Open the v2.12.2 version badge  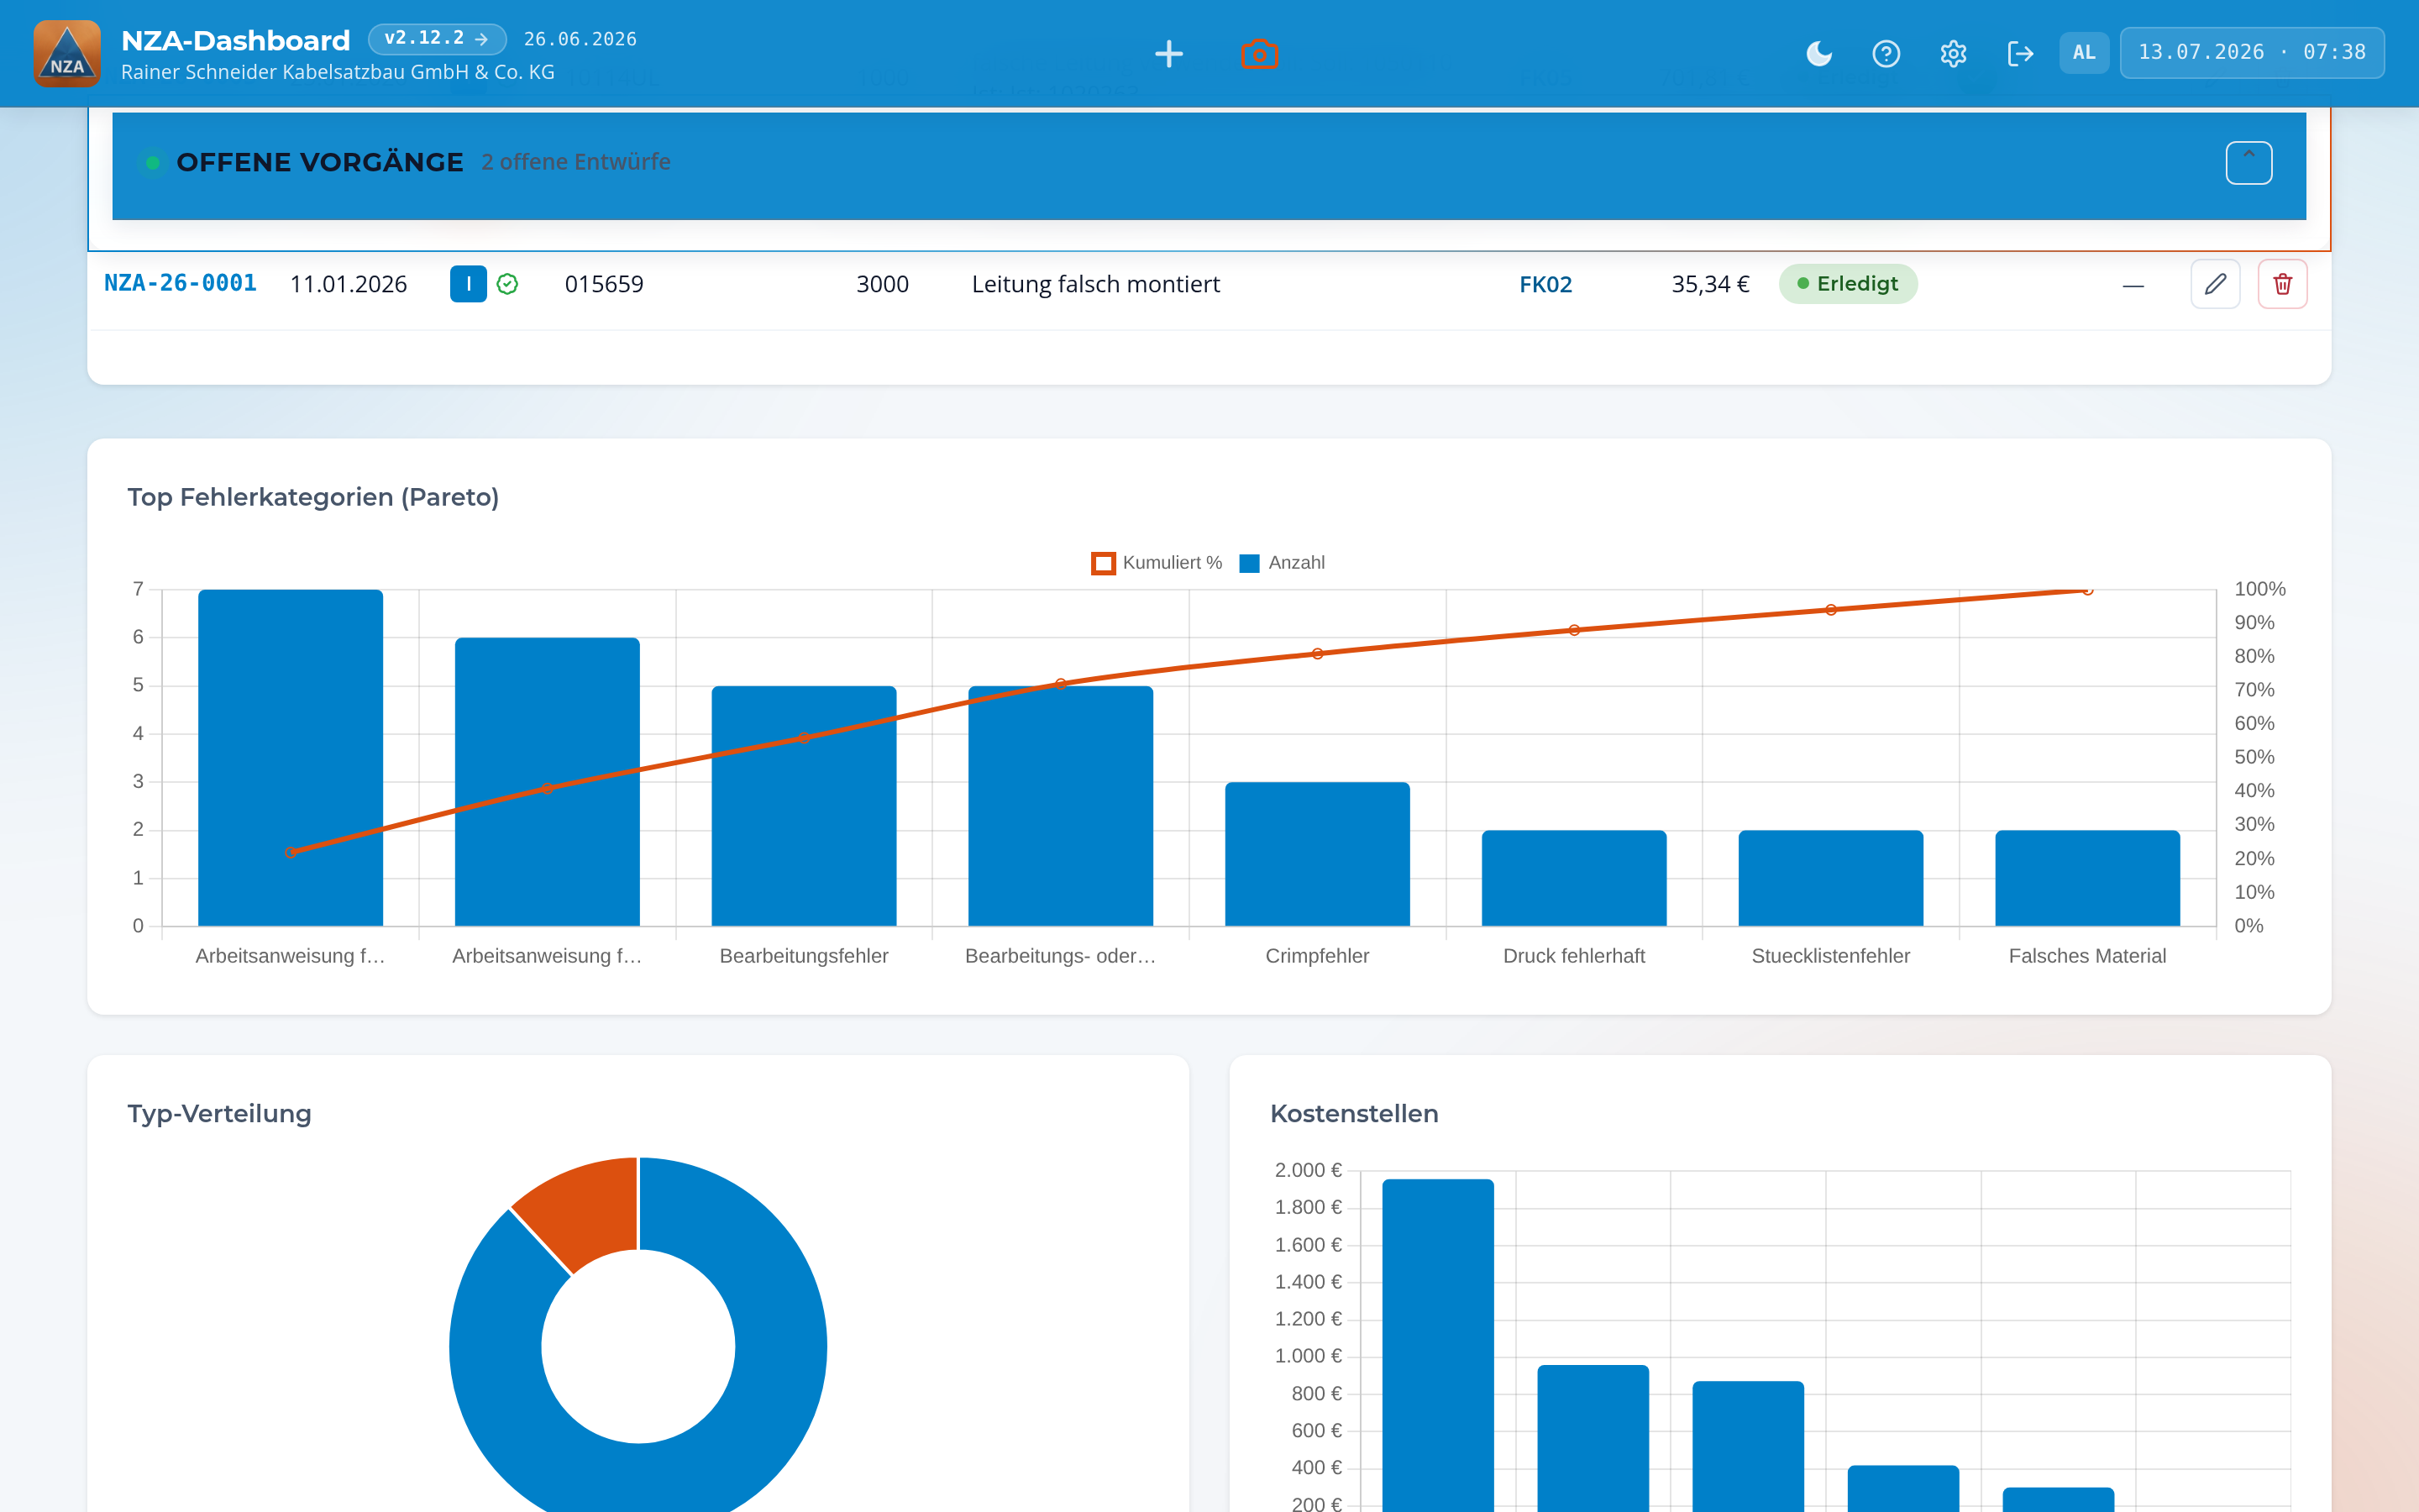437,39
